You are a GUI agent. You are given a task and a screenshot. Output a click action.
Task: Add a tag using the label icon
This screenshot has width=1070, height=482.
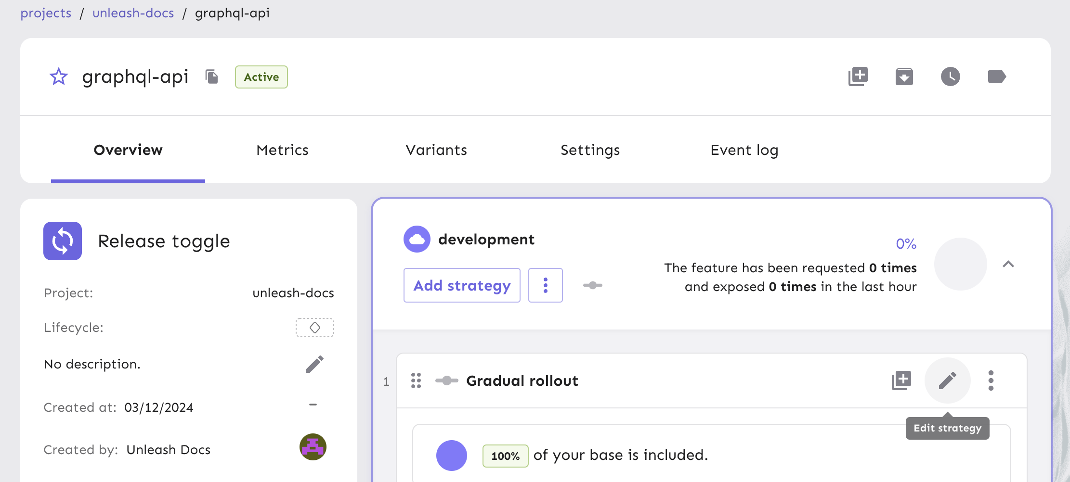(x=996, y=77)
